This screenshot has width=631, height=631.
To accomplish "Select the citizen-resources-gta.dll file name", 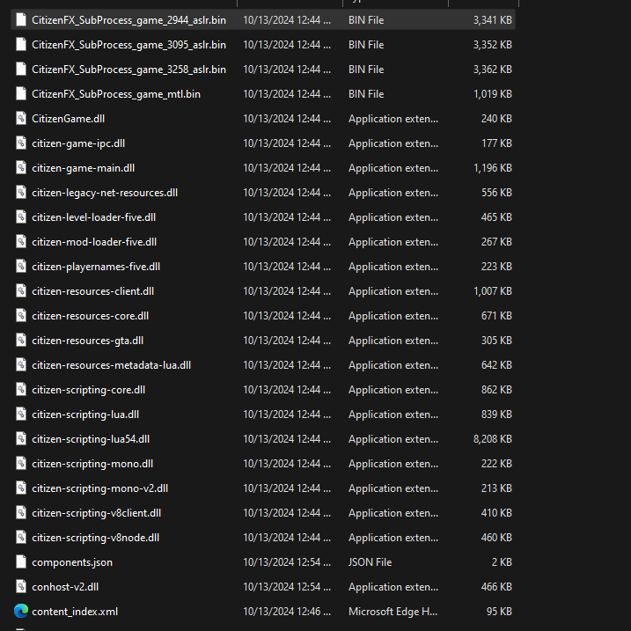I will [87, 341].
